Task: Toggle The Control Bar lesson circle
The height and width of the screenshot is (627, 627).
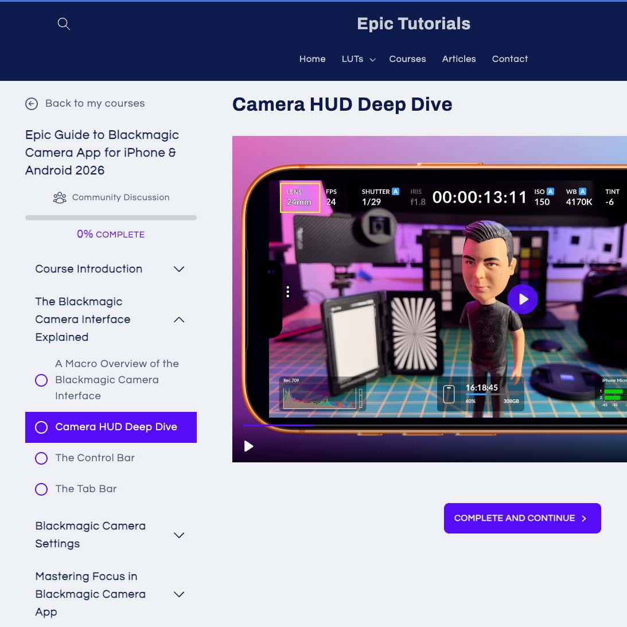Action: coord(41,458)
